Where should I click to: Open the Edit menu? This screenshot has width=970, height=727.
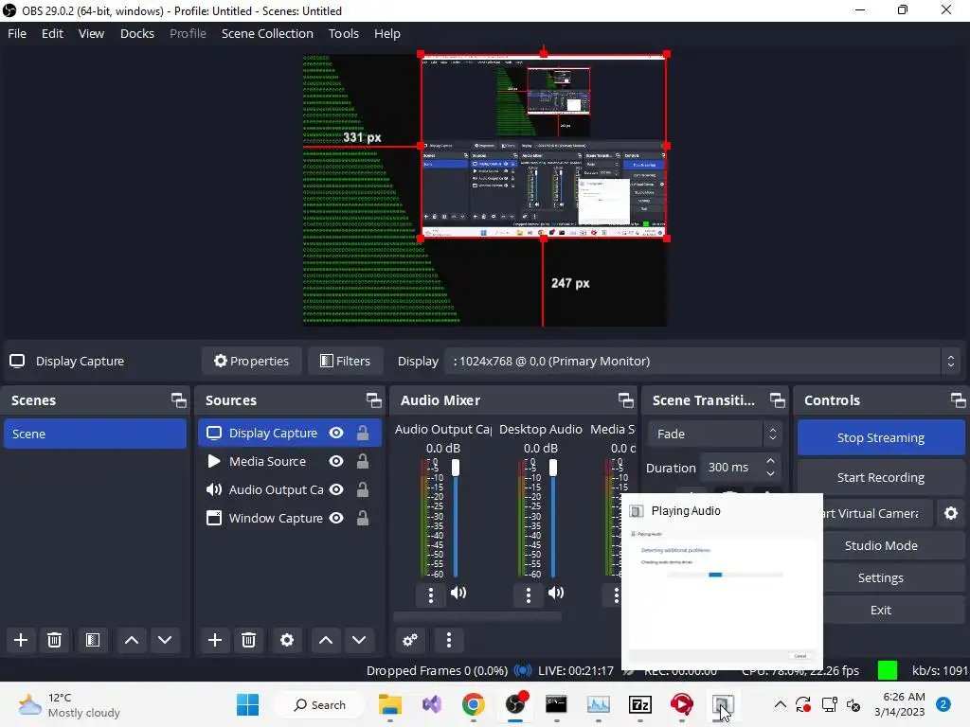52,33
